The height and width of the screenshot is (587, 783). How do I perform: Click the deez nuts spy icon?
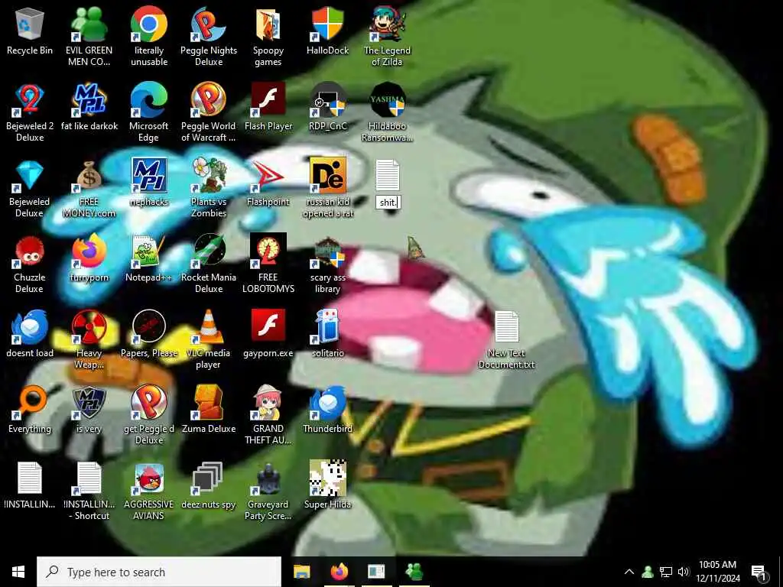(x=208, y=478)
